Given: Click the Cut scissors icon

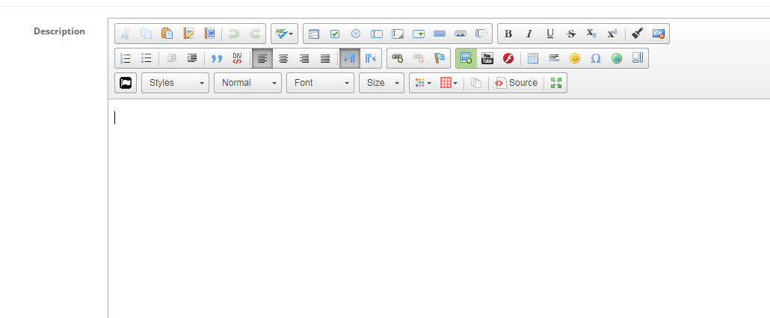Looking at the screenshot, I should click(126, 34).
